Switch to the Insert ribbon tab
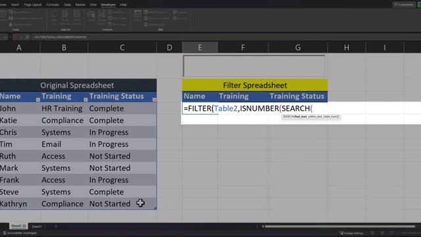The image size is (421, 237). [x=14, y=5]
